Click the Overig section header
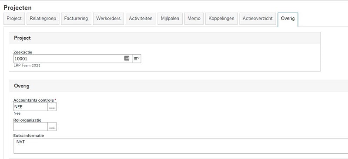Image resolution: width=348 pixels, height=159 pixels. [x=178, y=86]
